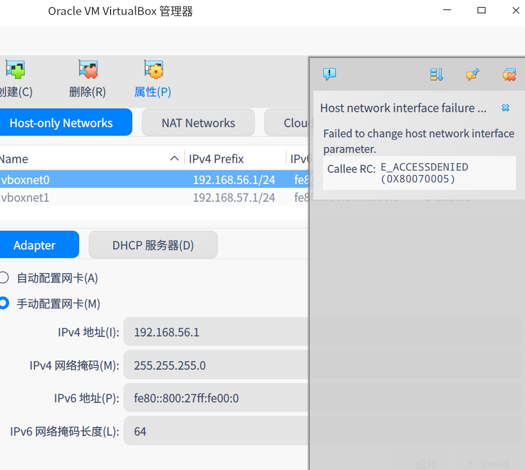
Task: Dismiss the Host network interface failure message
Action: [x=505, y=107]
